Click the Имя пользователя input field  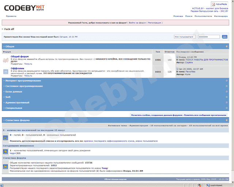(185, 37)
